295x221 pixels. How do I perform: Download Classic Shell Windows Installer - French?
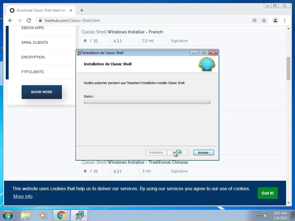coord(122,32)
